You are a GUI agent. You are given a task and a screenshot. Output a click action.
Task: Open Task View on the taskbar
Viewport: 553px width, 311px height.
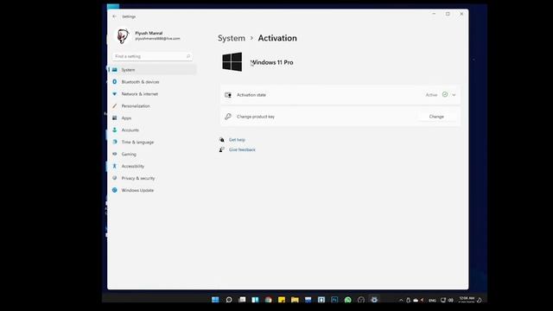tap(242, 300)
